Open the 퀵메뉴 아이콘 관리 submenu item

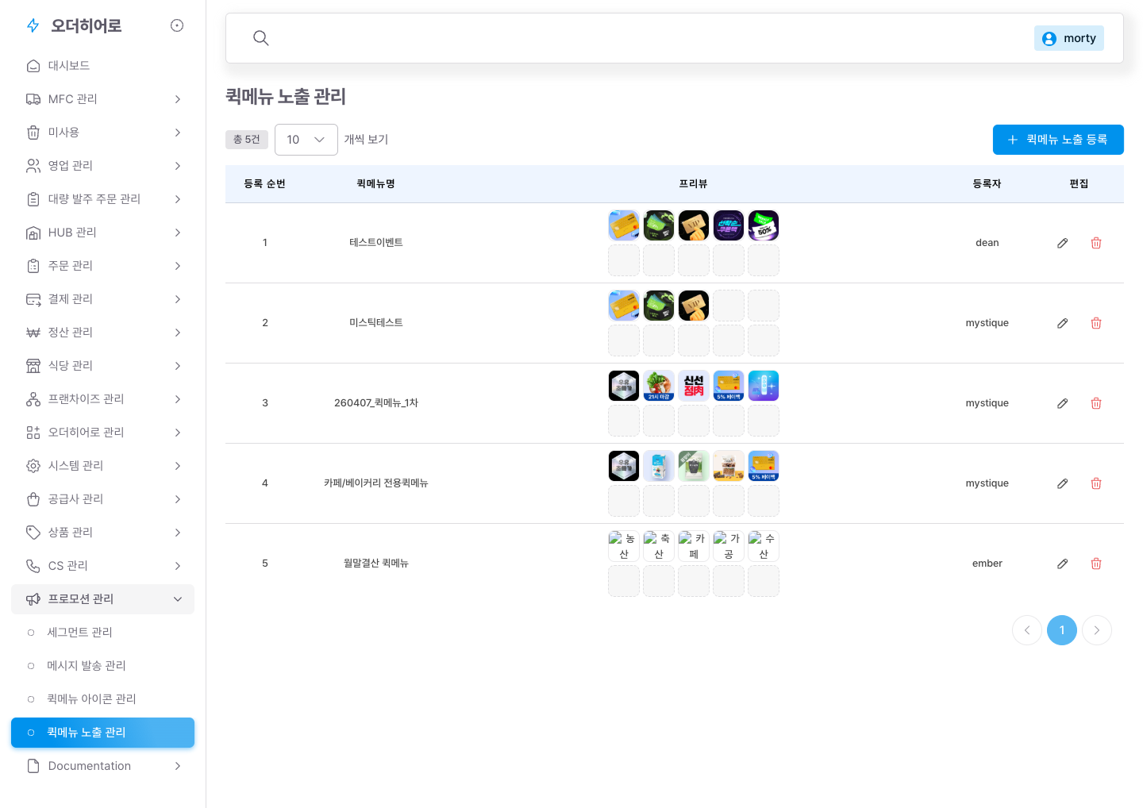click(x=102, y=699)
